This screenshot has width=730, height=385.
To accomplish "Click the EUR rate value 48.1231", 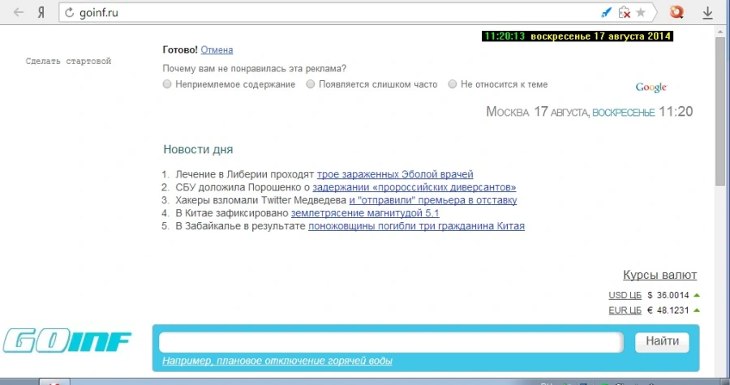I will pyautogui.click(x=672, y=310).
